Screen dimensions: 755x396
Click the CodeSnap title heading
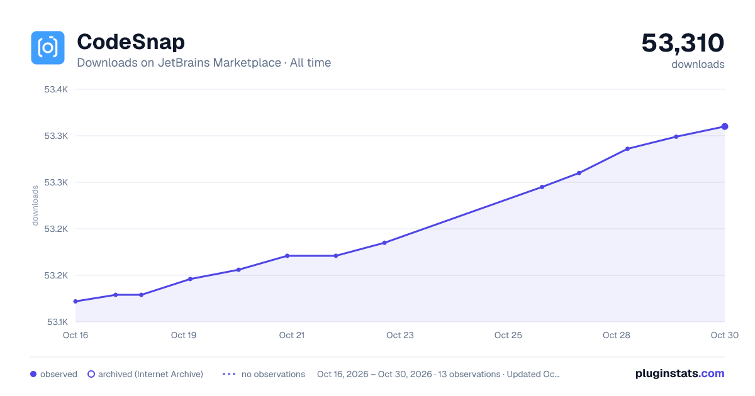click(x=131, y=41)
